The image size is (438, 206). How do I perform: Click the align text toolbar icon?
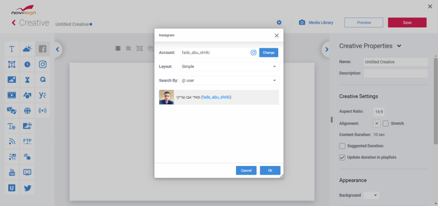tap(129, 48)
